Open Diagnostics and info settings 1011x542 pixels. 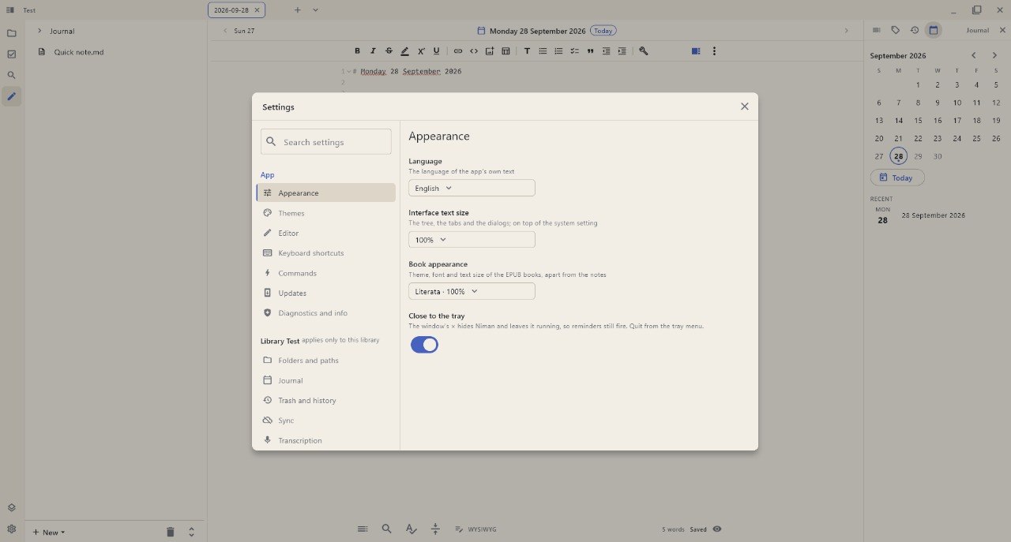coord(326,312)
